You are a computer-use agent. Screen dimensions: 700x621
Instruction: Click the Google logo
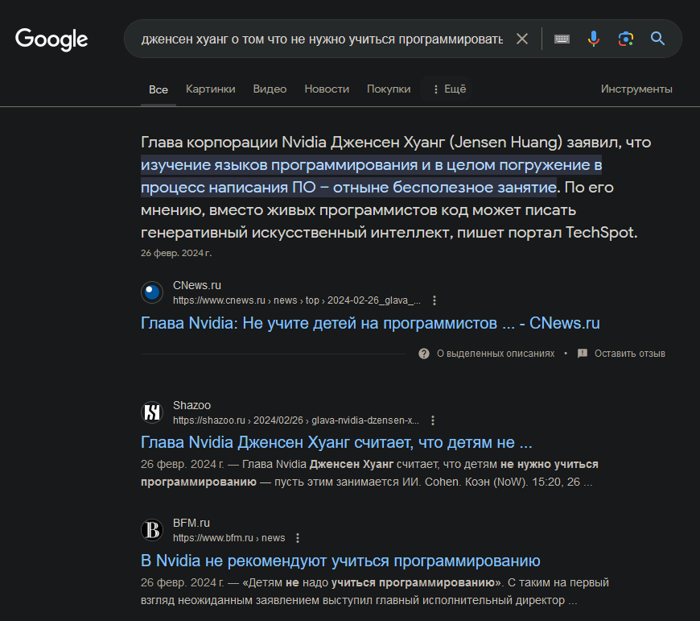pos(51,39)
